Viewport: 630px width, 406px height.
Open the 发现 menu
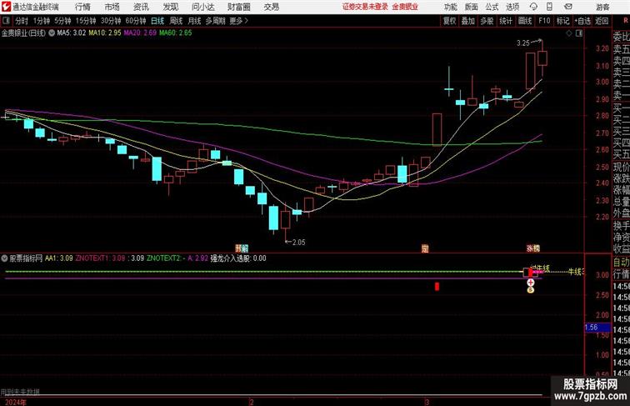tap(170, 7)
